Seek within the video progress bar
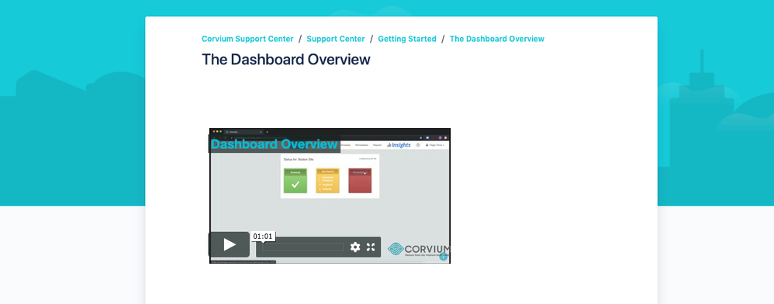 [302, 247]
